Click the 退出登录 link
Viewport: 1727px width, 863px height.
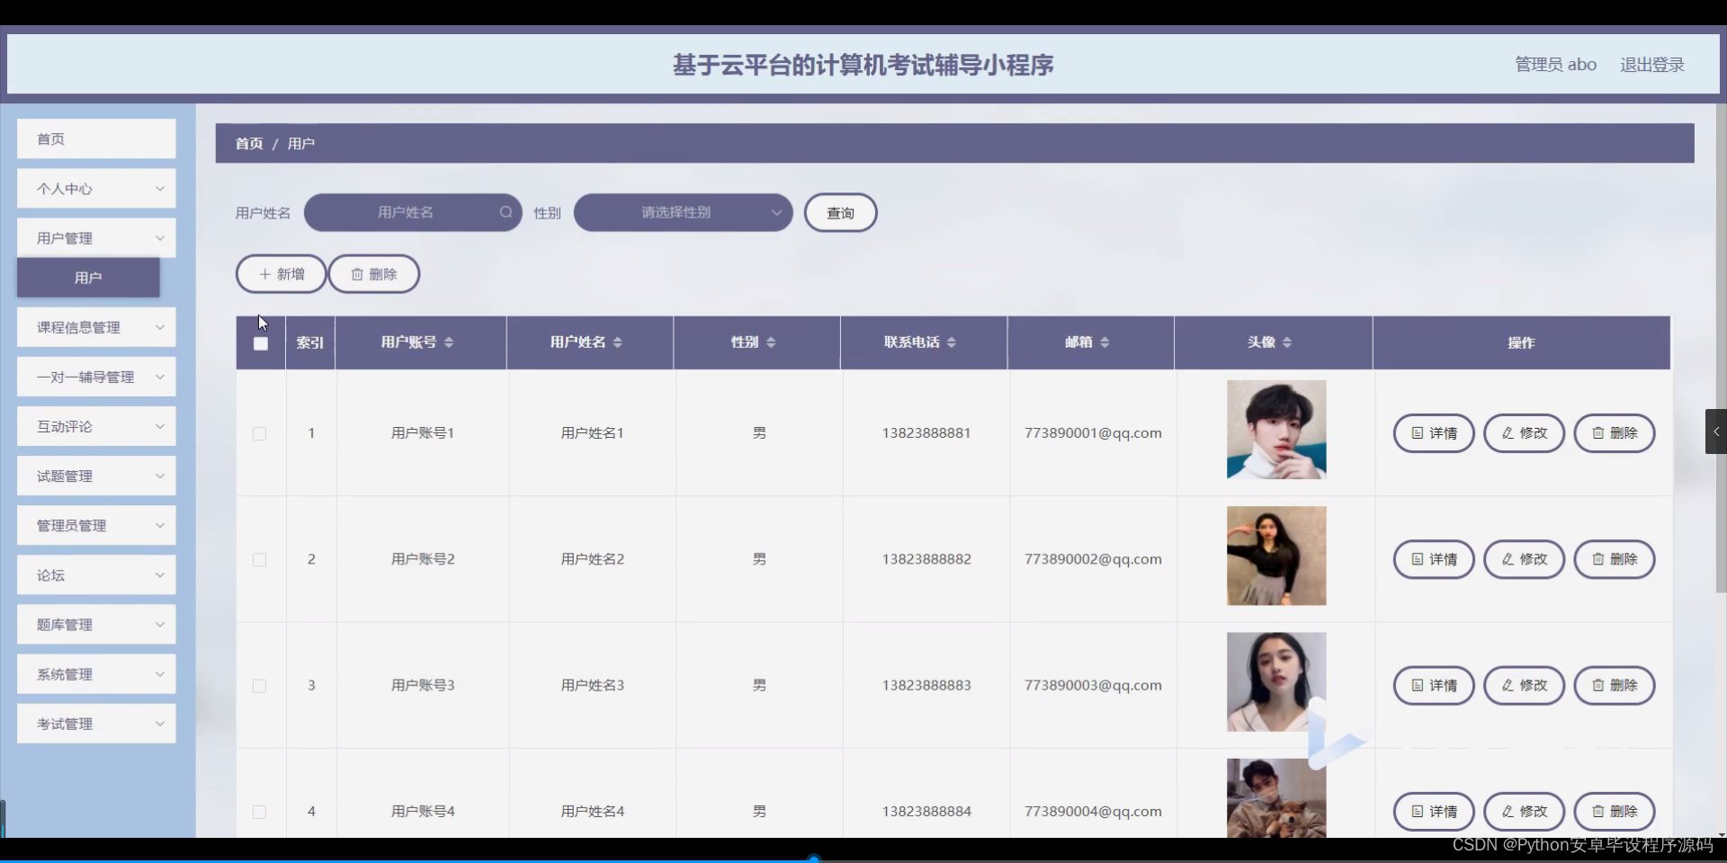click(x=1652, y=64)
